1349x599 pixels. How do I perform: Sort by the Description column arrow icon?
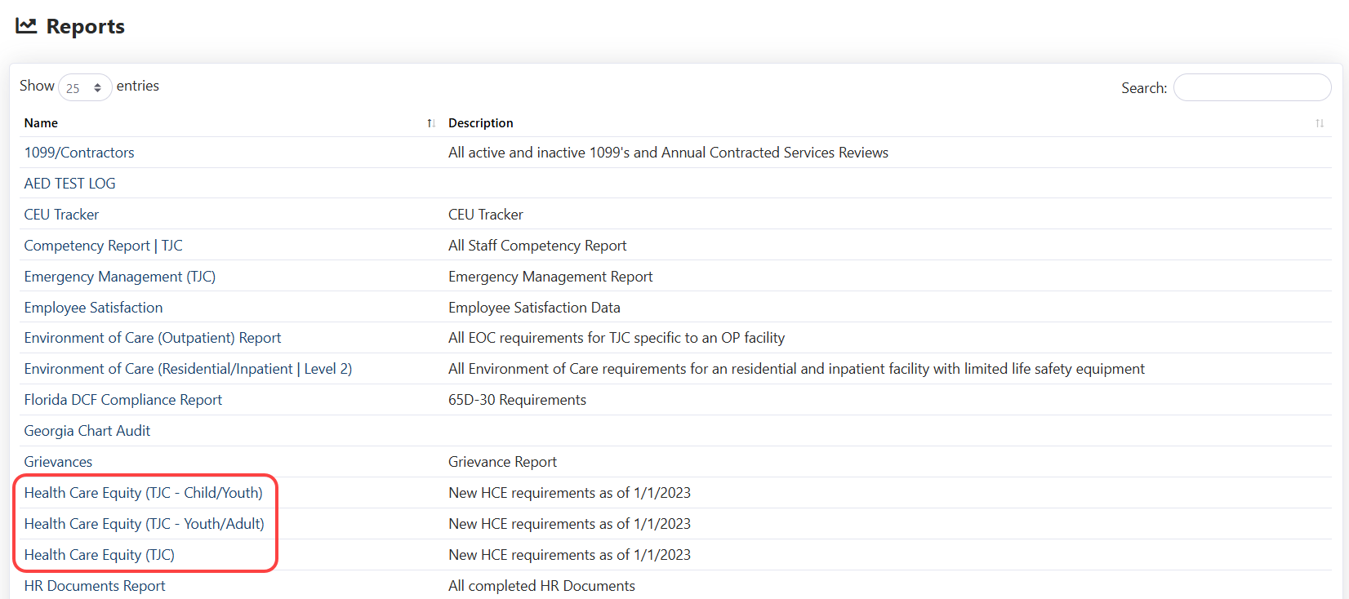click(1319, 123)
